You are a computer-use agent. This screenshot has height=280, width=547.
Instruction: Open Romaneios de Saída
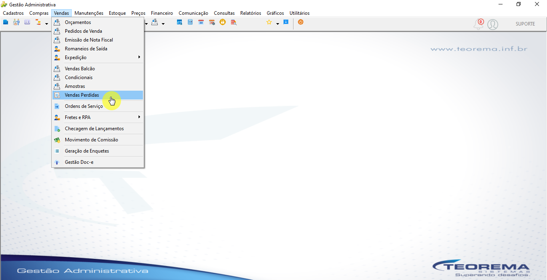click(98, 49)
